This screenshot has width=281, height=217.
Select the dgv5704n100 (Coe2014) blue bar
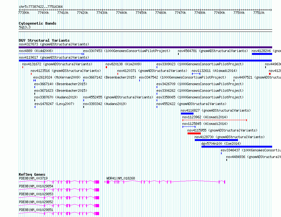pos(237,147)
